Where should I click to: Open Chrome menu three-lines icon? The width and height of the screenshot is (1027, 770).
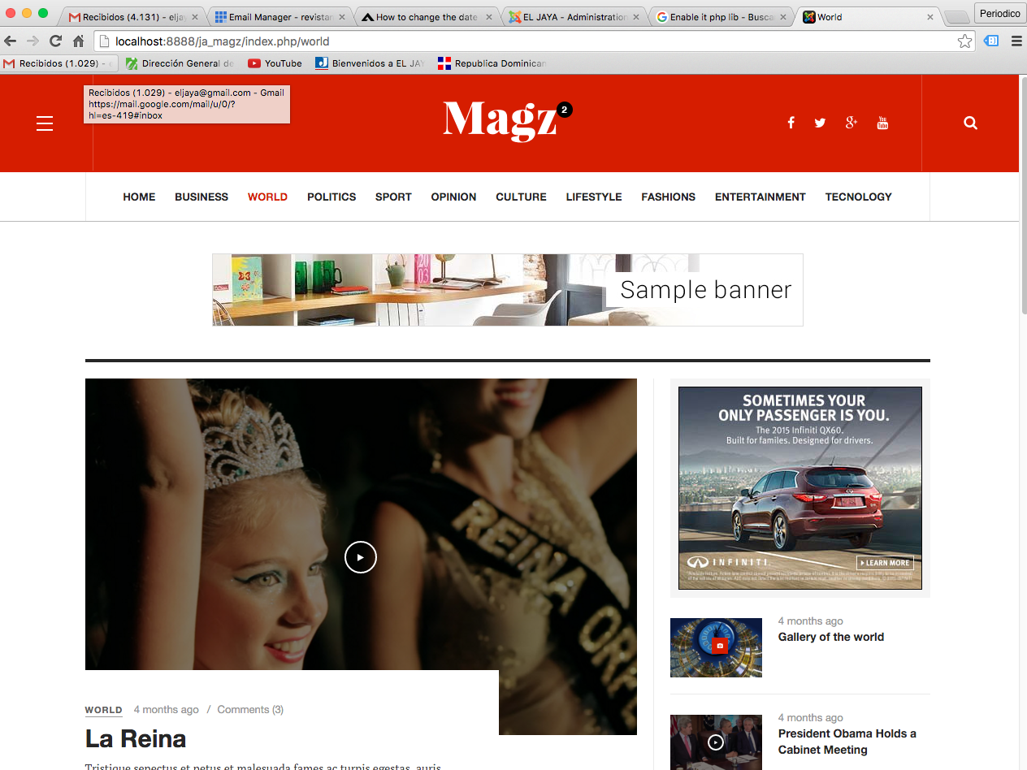1016,41
